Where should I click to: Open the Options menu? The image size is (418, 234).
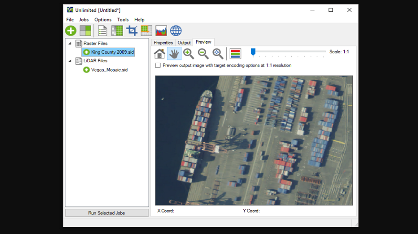click(103, 20)
